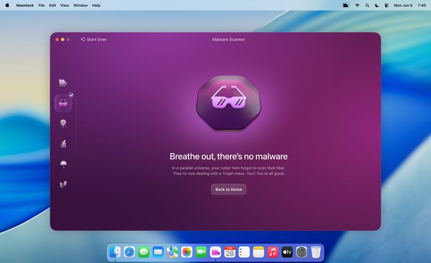Open the hot air balloon sidebar icon

pos(63,123)
